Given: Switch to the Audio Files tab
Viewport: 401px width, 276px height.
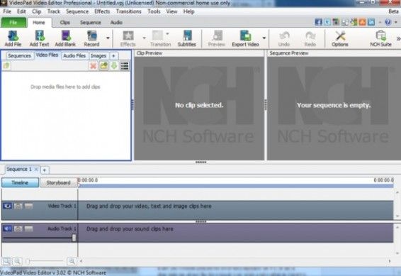Looking at the screenshot, I should pos(74,55).
